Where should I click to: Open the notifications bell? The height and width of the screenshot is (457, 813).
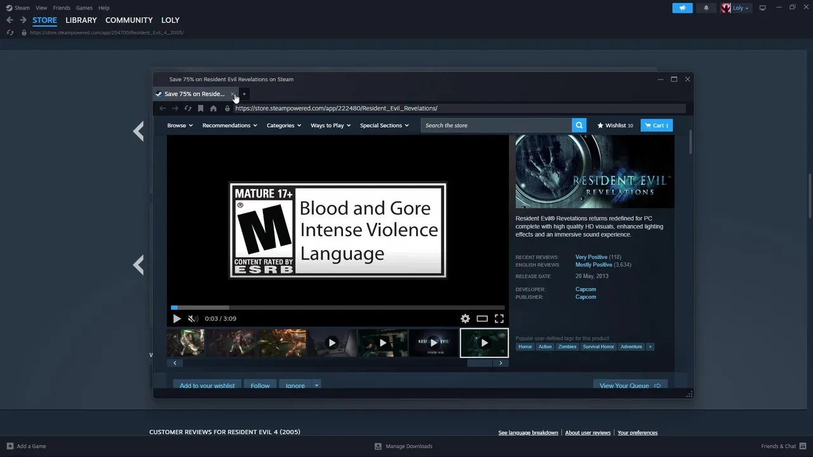(x=706, y=8)
